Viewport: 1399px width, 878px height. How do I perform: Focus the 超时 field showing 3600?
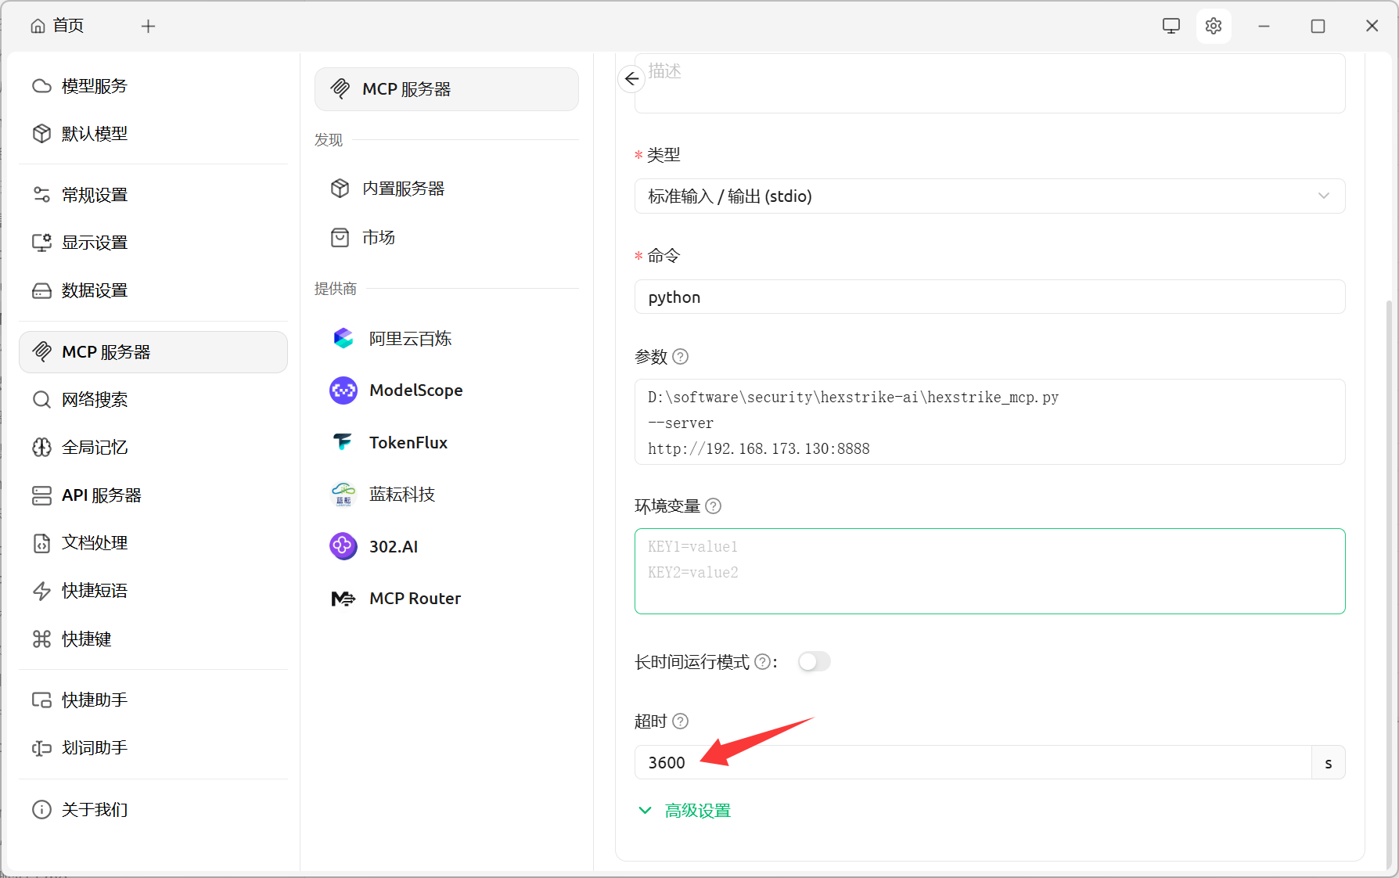972,763
